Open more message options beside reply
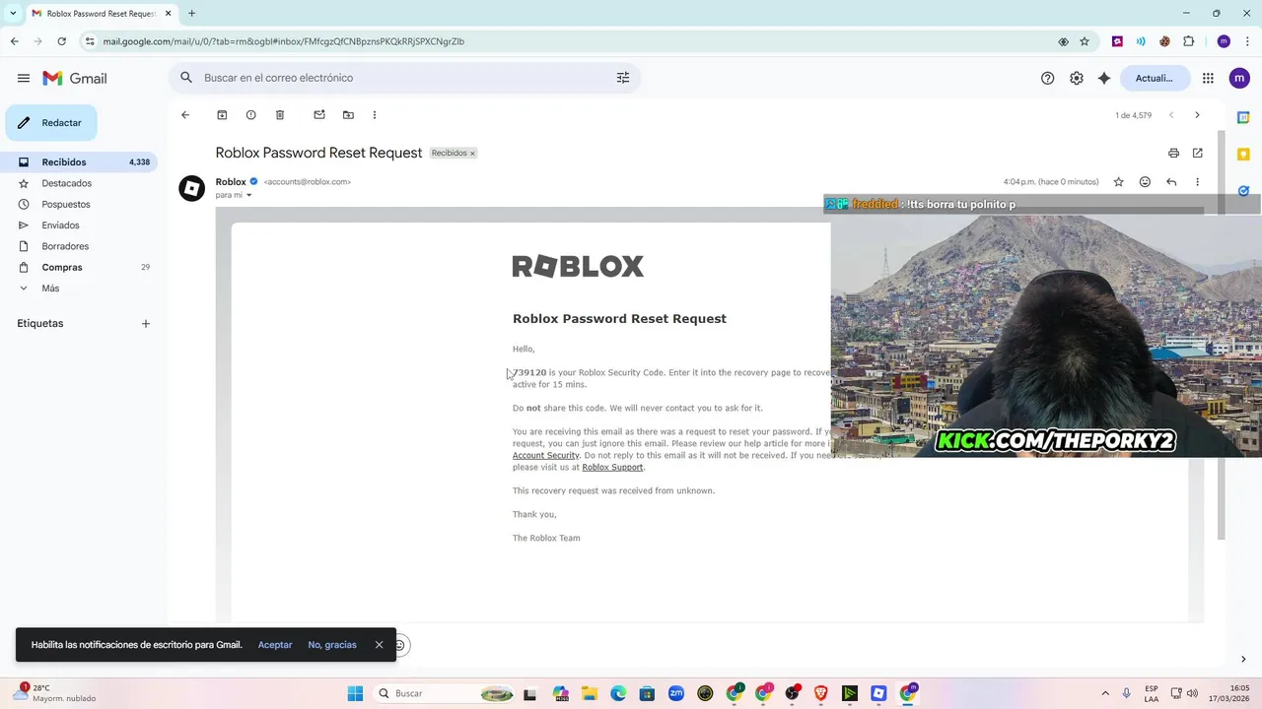 point(1197,182)
